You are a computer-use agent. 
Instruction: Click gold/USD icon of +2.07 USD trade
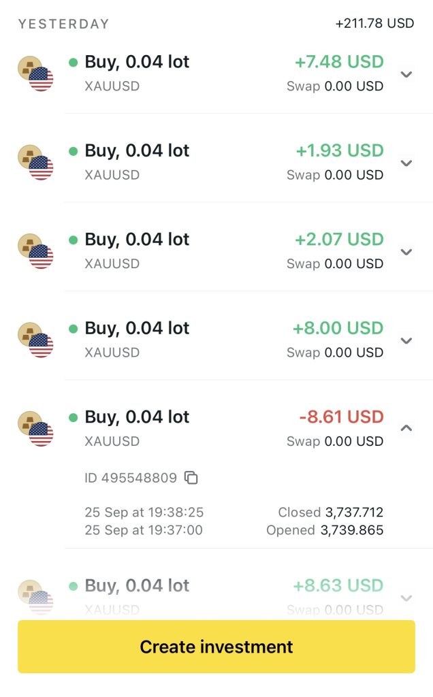pyautogui.click(x=35, y=251)
